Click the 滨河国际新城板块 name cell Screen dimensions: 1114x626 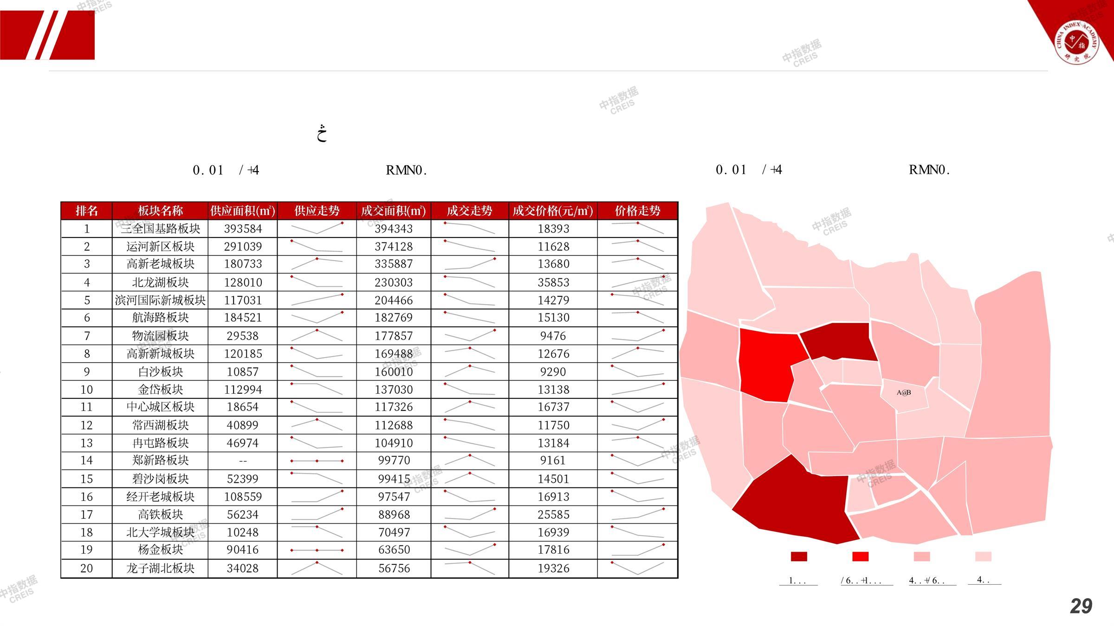160,300
